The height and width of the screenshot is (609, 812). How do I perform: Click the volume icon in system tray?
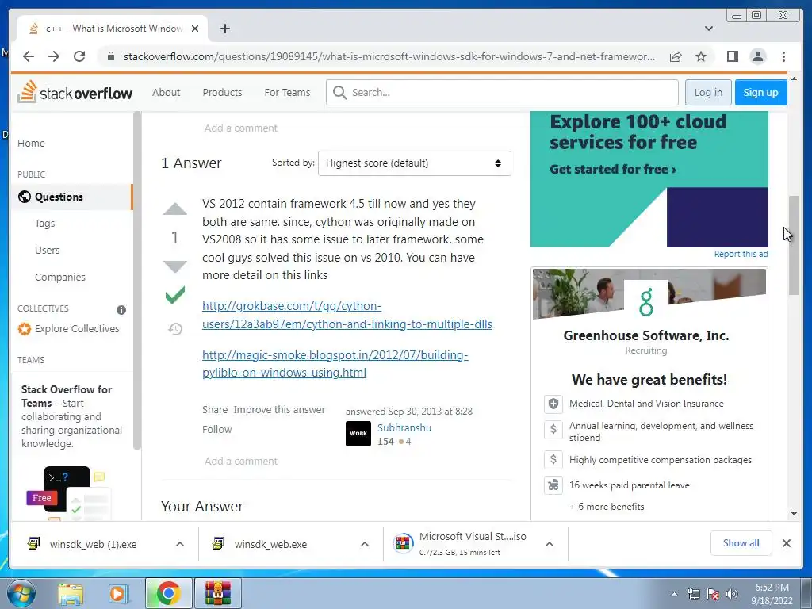click(x=731, y=594)
